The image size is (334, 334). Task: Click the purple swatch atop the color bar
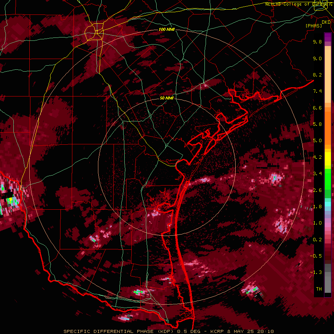pyautogui.click(x=328, y=37)
